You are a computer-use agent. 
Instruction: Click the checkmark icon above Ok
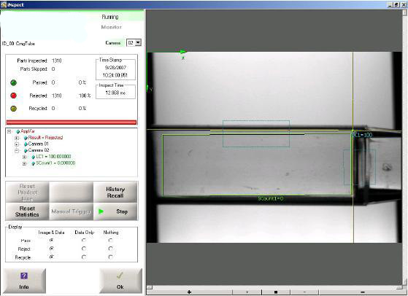[x=120, y=276]
